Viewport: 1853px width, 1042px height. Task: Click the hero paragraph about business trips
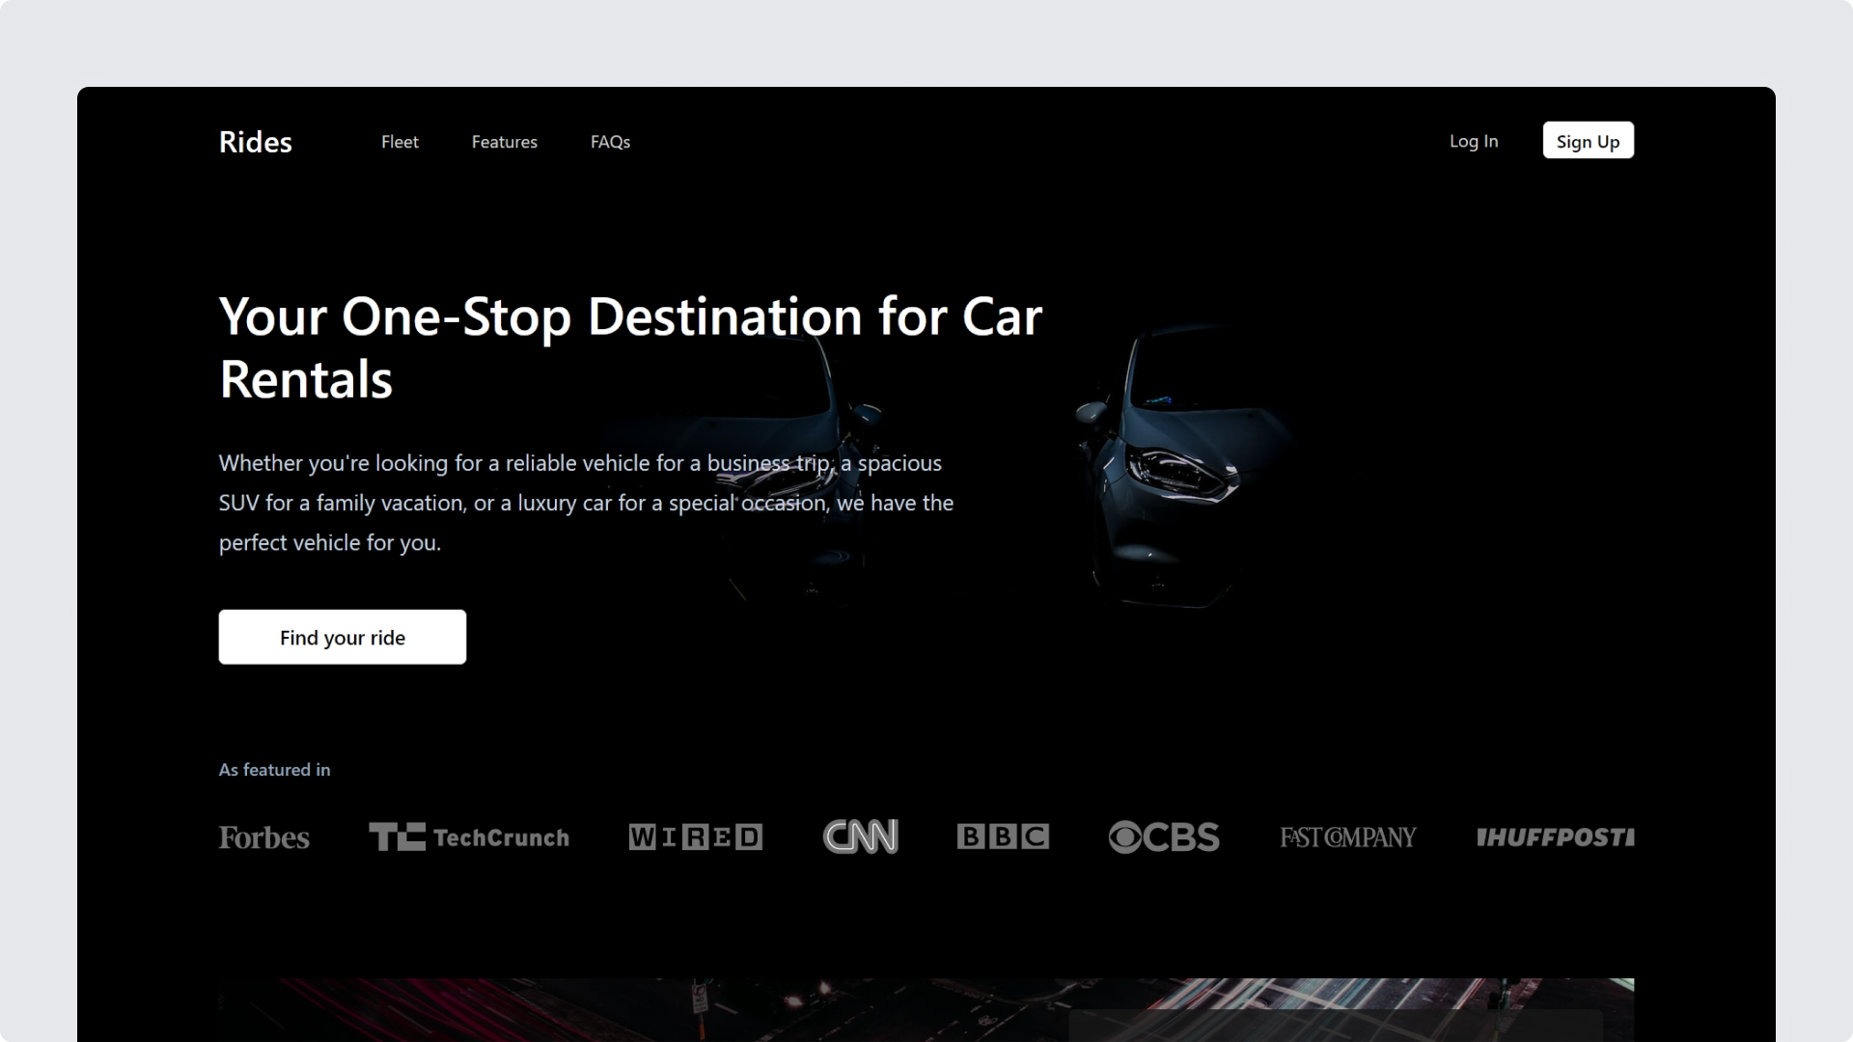(585, 503)
